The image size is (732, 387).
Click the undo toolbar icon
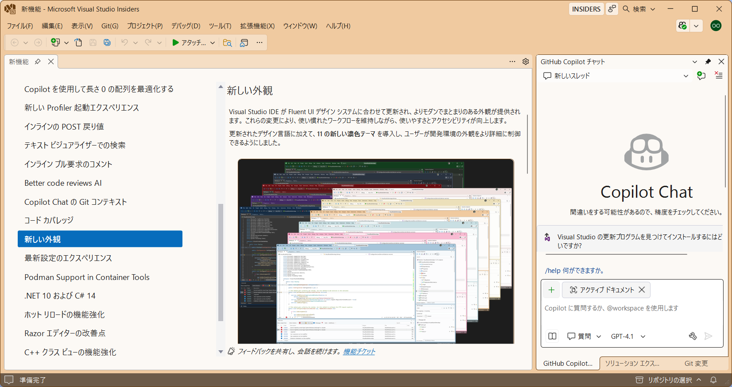point(124,42)
